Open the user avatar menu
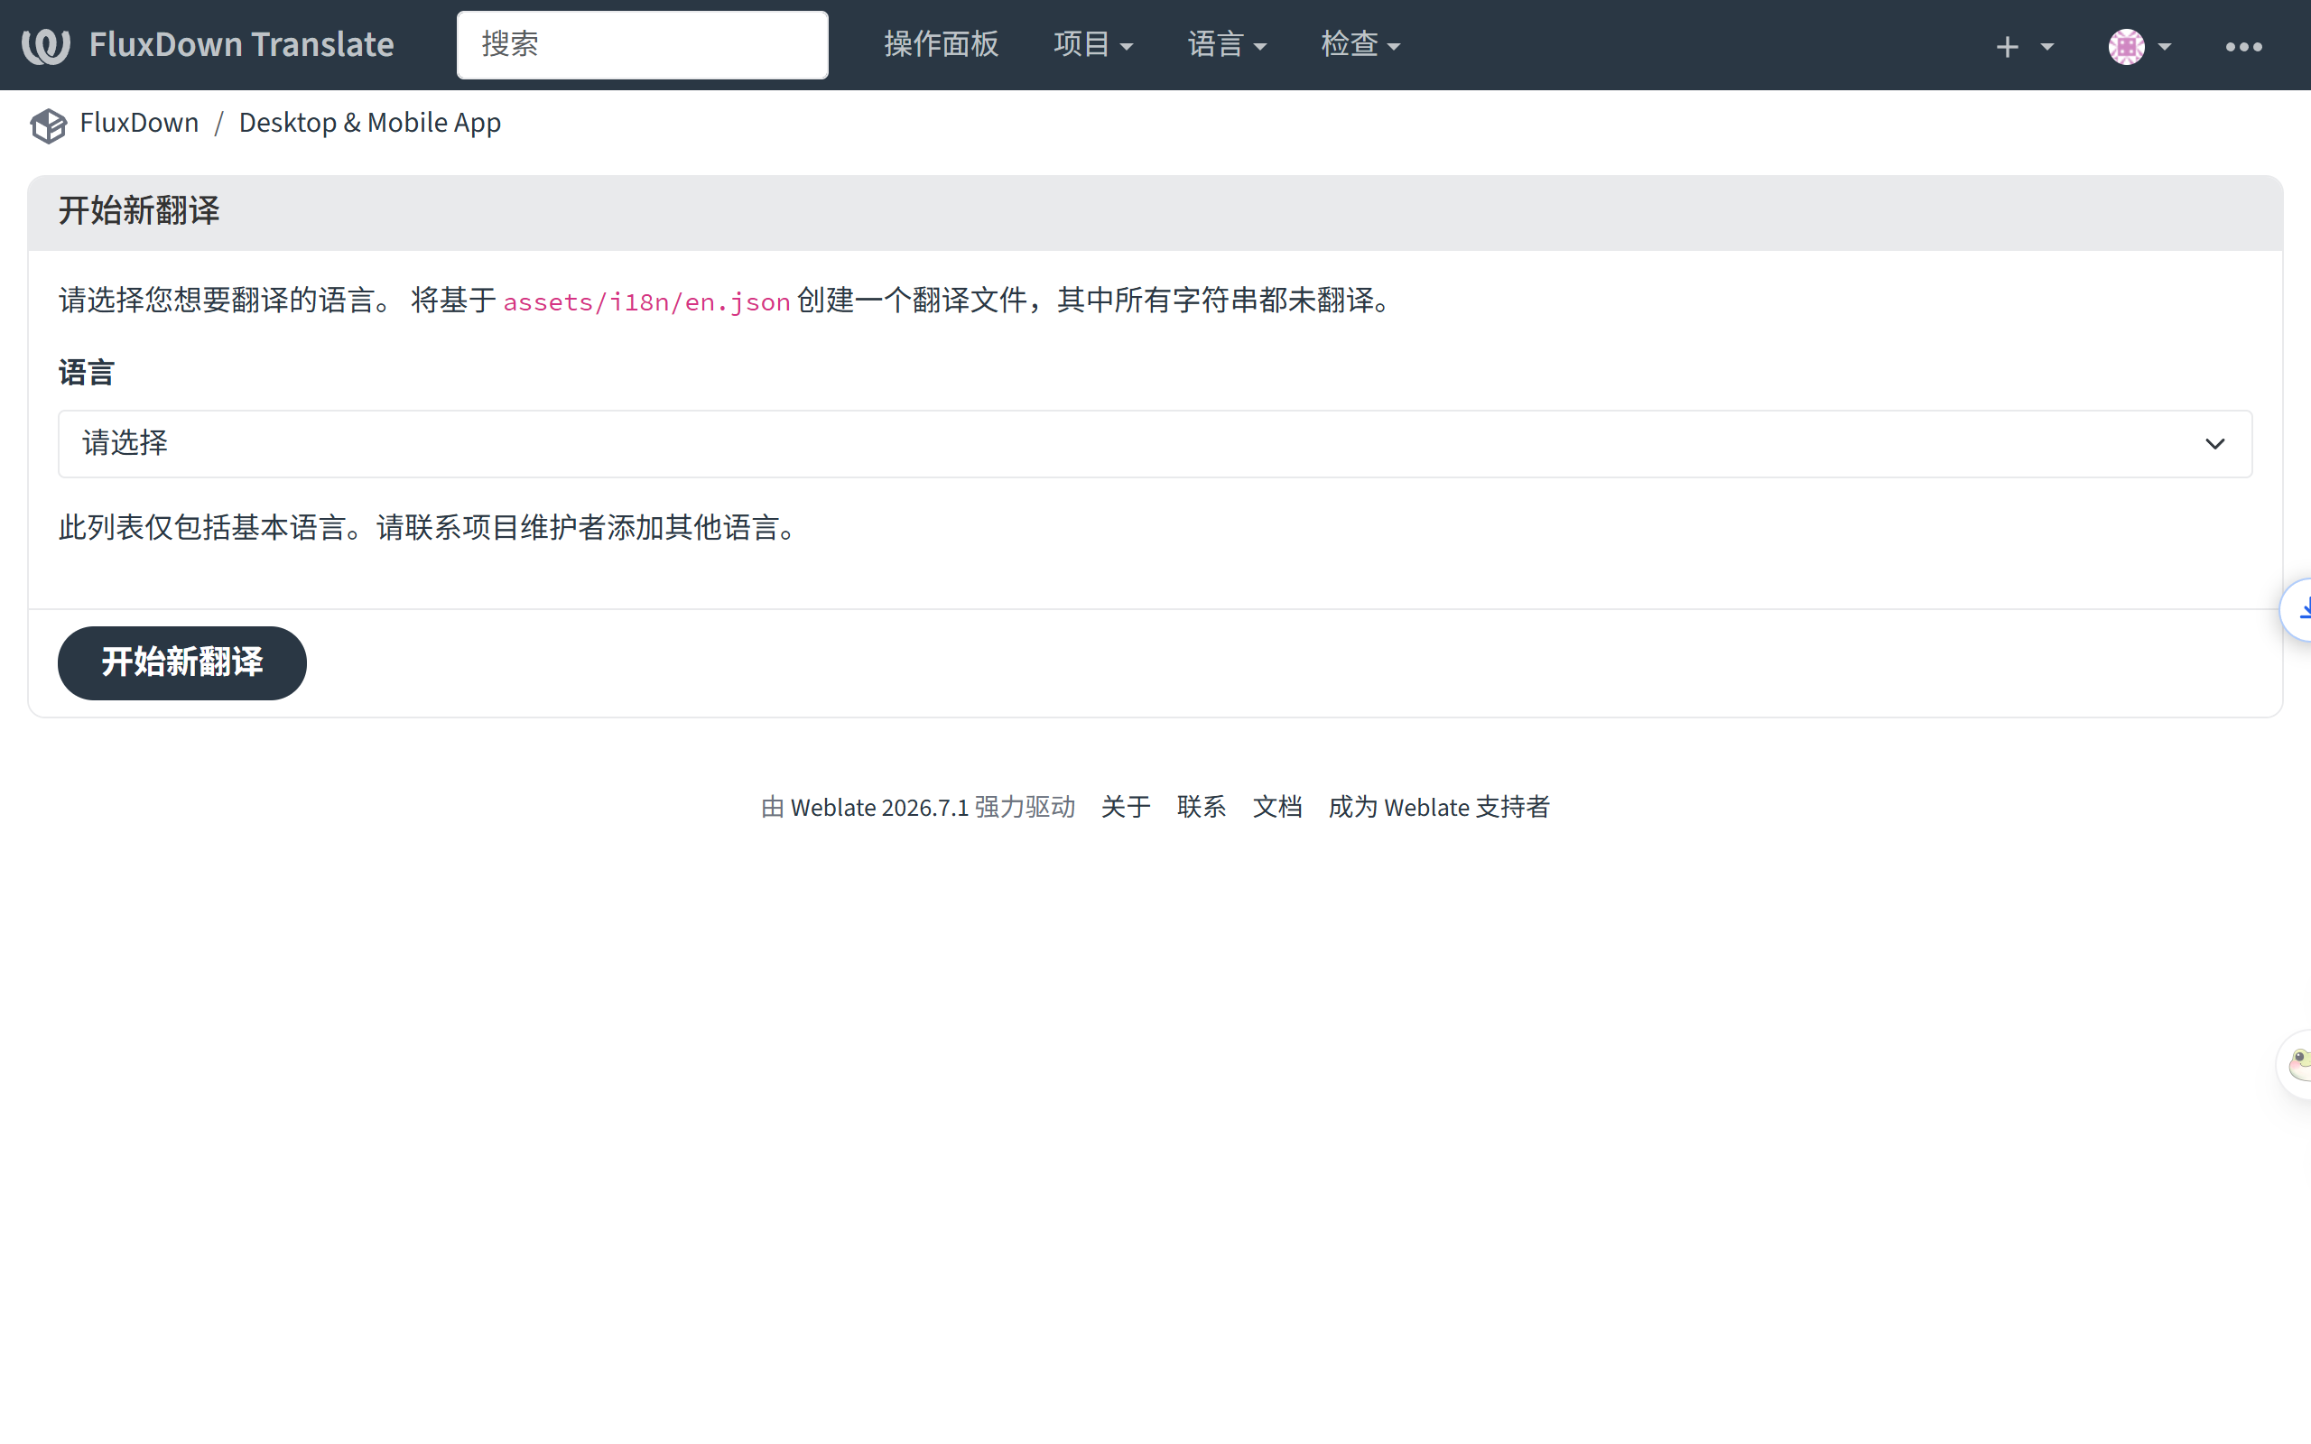Image resolution: width=2311 pixels, height=1444 pixels. coord(2139,46)
